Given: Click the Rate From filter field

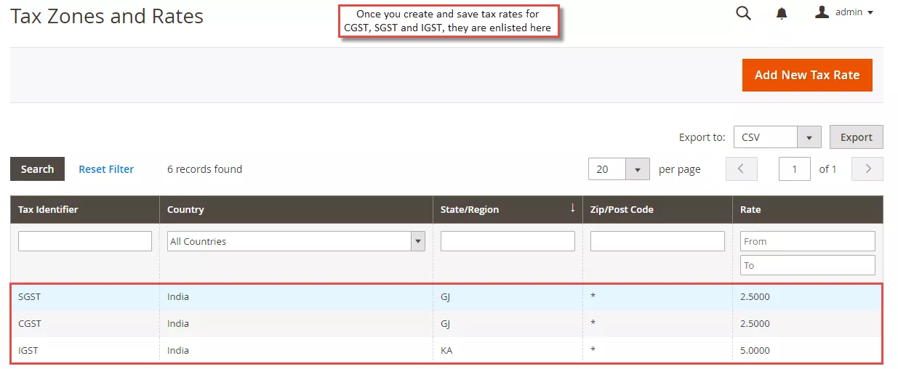Looking at the screenshot, I should coord(807,241).
